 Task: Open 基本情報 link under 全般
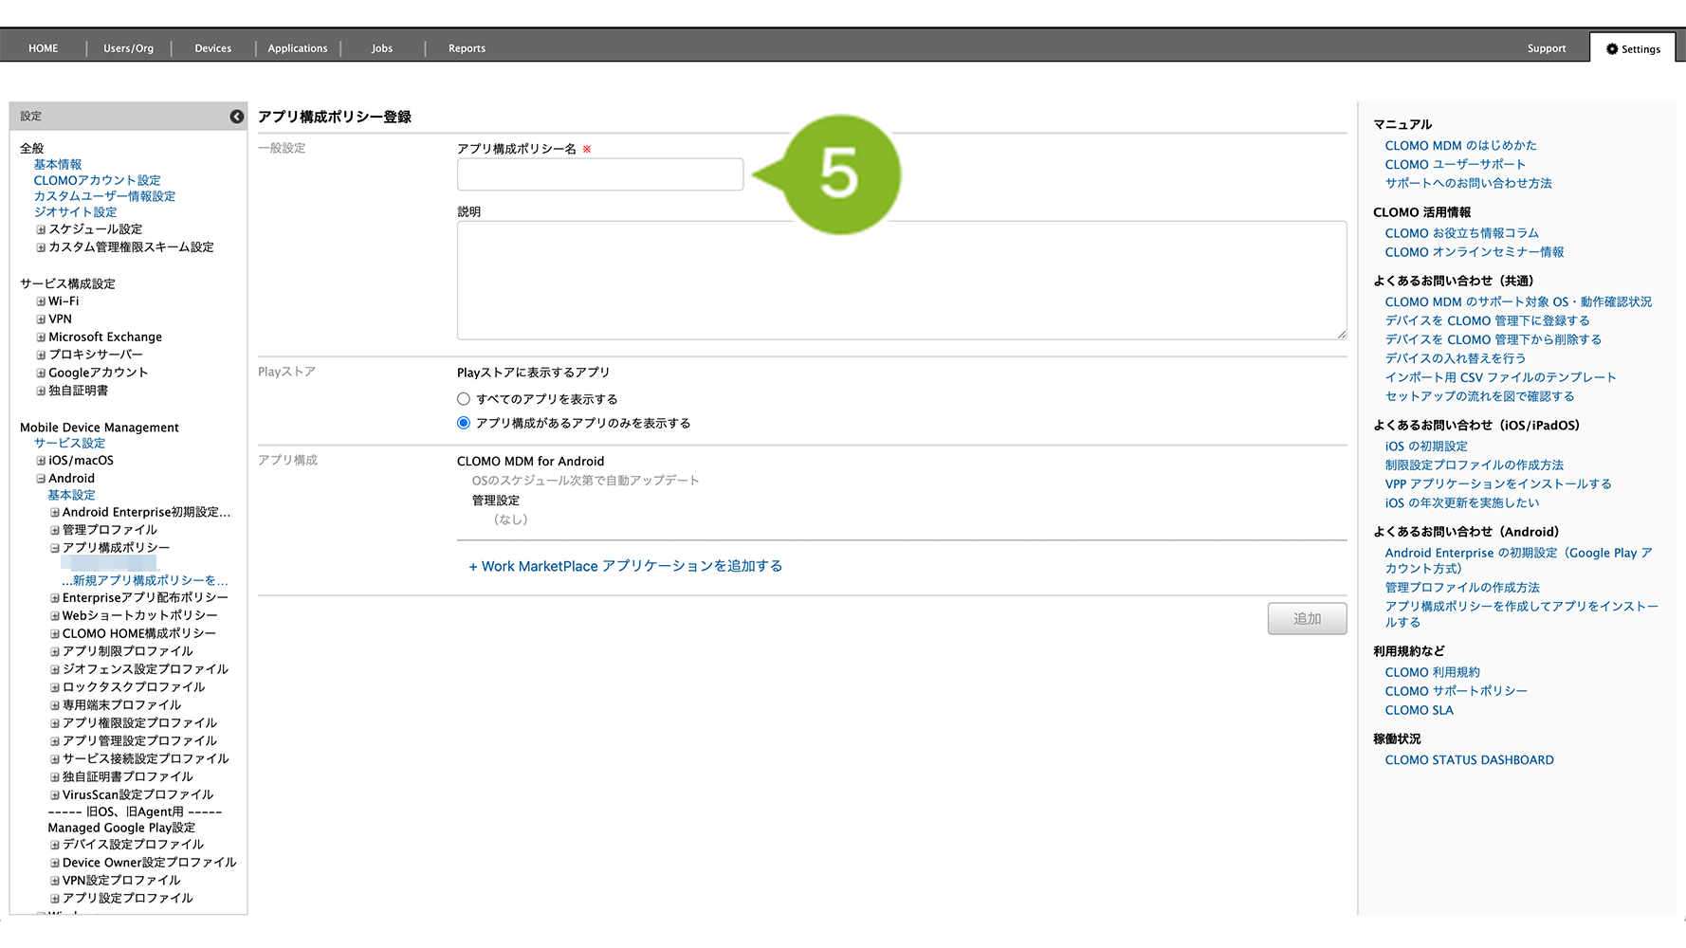click(x=58, y=164)
